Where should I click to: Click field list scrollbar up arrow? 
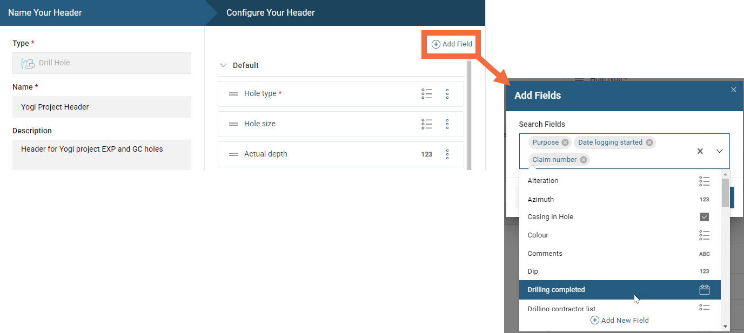[x=725, y=174]
